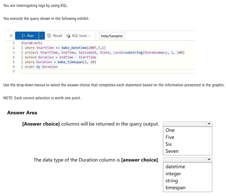Open the Duration data type dropdown
226x196 pixels.
tap(187, 160)
